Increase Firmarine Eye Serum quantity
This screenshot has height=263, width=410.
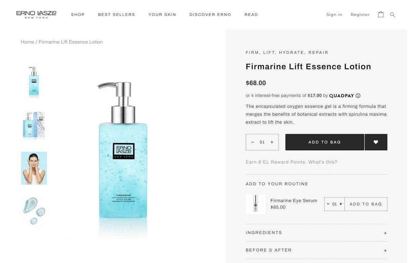341,204
